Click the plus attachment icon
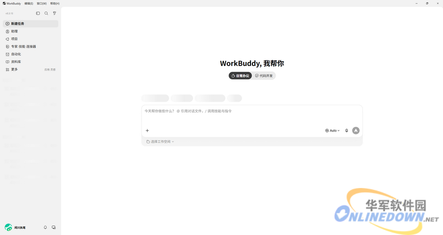This screenshot has height=235, width=443. coord(147,131)
